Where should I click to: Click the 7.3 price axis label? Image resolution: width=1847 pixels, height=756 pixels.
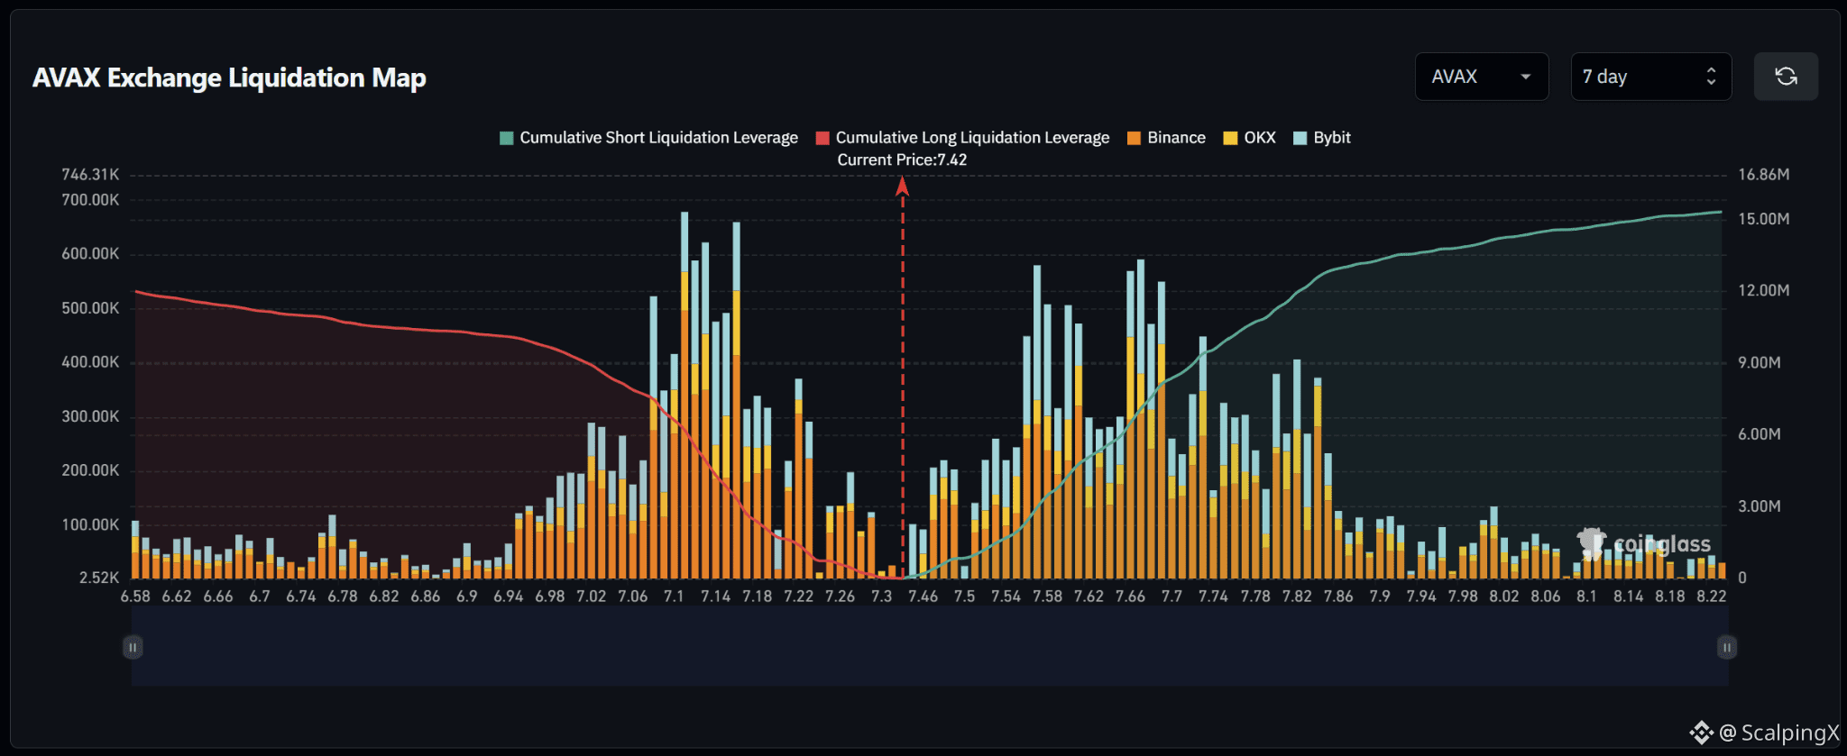(x=881, y=597)
